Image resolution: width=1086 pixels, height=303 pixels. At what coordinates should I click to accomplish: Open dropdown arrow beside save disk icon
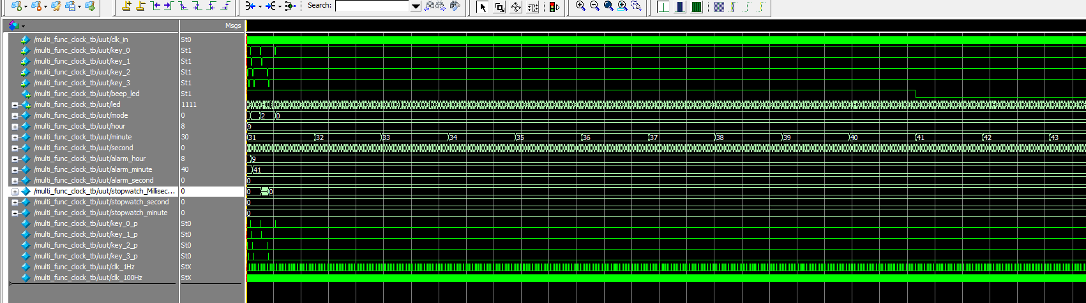[79, 6]
